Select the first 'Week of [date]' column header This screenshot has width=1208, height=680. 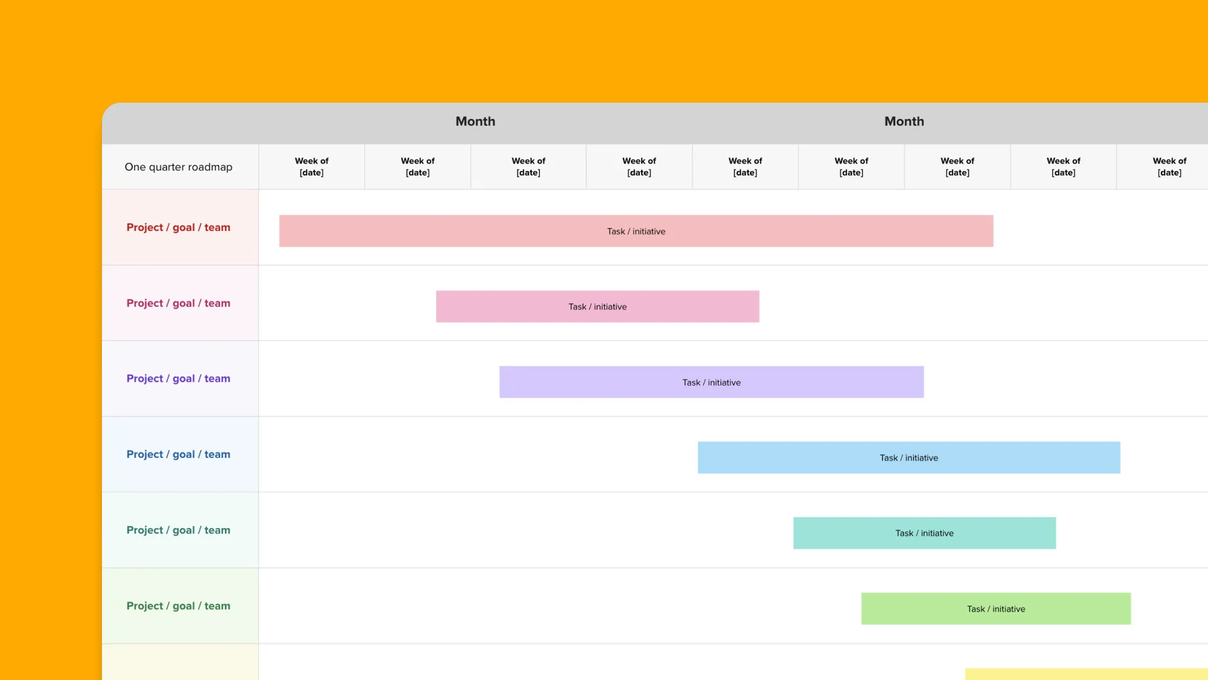click(x=311, y=167)
